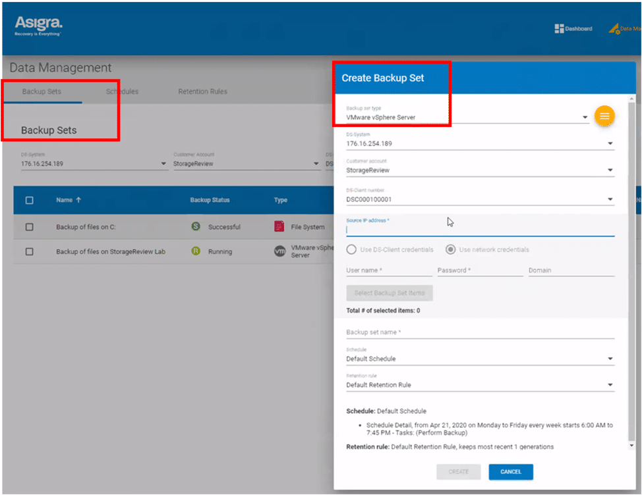Switch to the Retention Rules tab

click(x=202, y=91)
